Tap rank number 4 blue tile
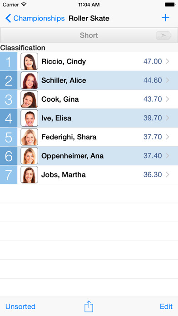Viewport: 178px width, 316px height. [9, 118]
